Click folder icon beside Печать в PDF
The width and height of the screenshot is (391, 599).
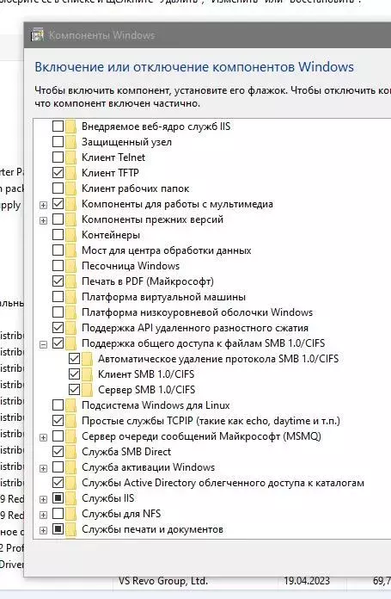[71, 281]
